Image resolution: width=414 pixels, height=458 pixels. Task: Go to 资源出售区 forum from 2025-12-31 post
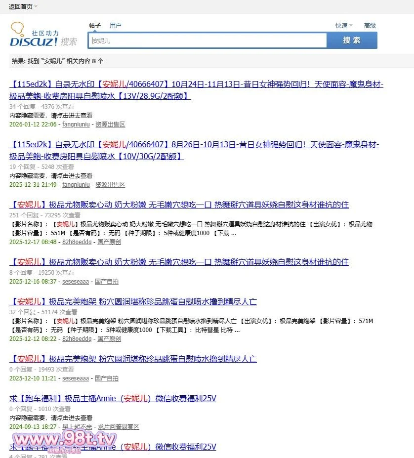(110, 185)
